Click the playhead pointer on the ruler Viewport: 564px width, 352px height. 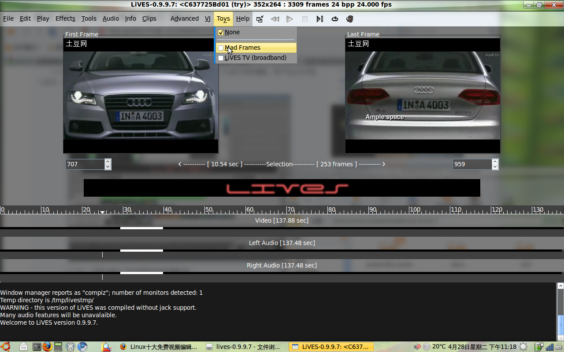pos(102,212)
